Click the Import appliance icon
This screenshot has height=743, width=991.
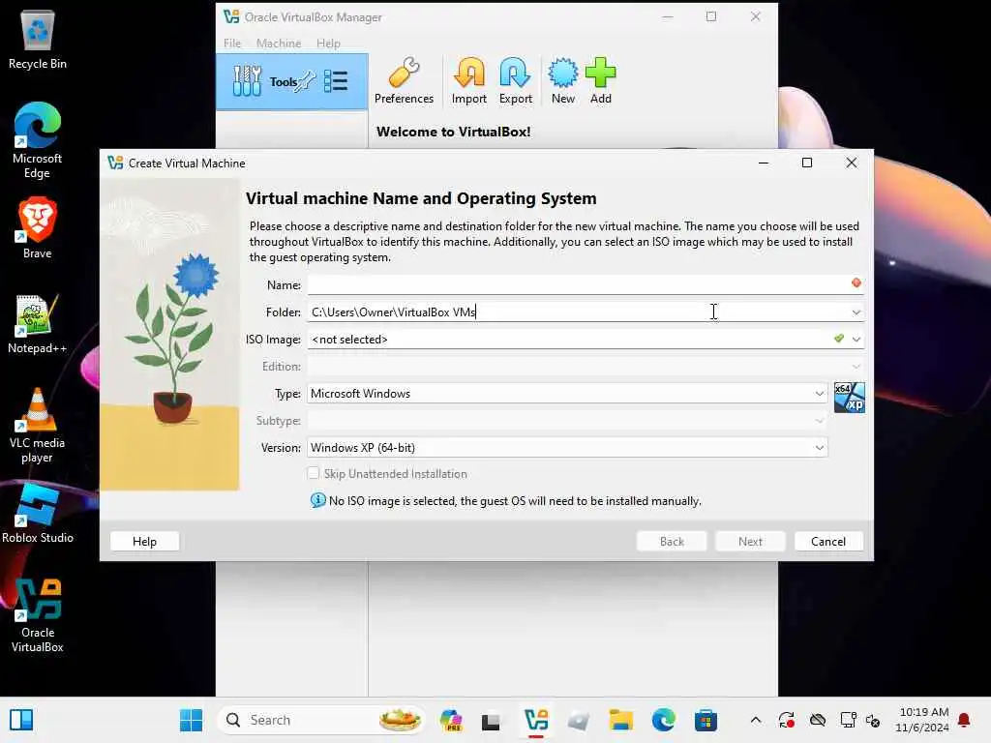point(469,74)
